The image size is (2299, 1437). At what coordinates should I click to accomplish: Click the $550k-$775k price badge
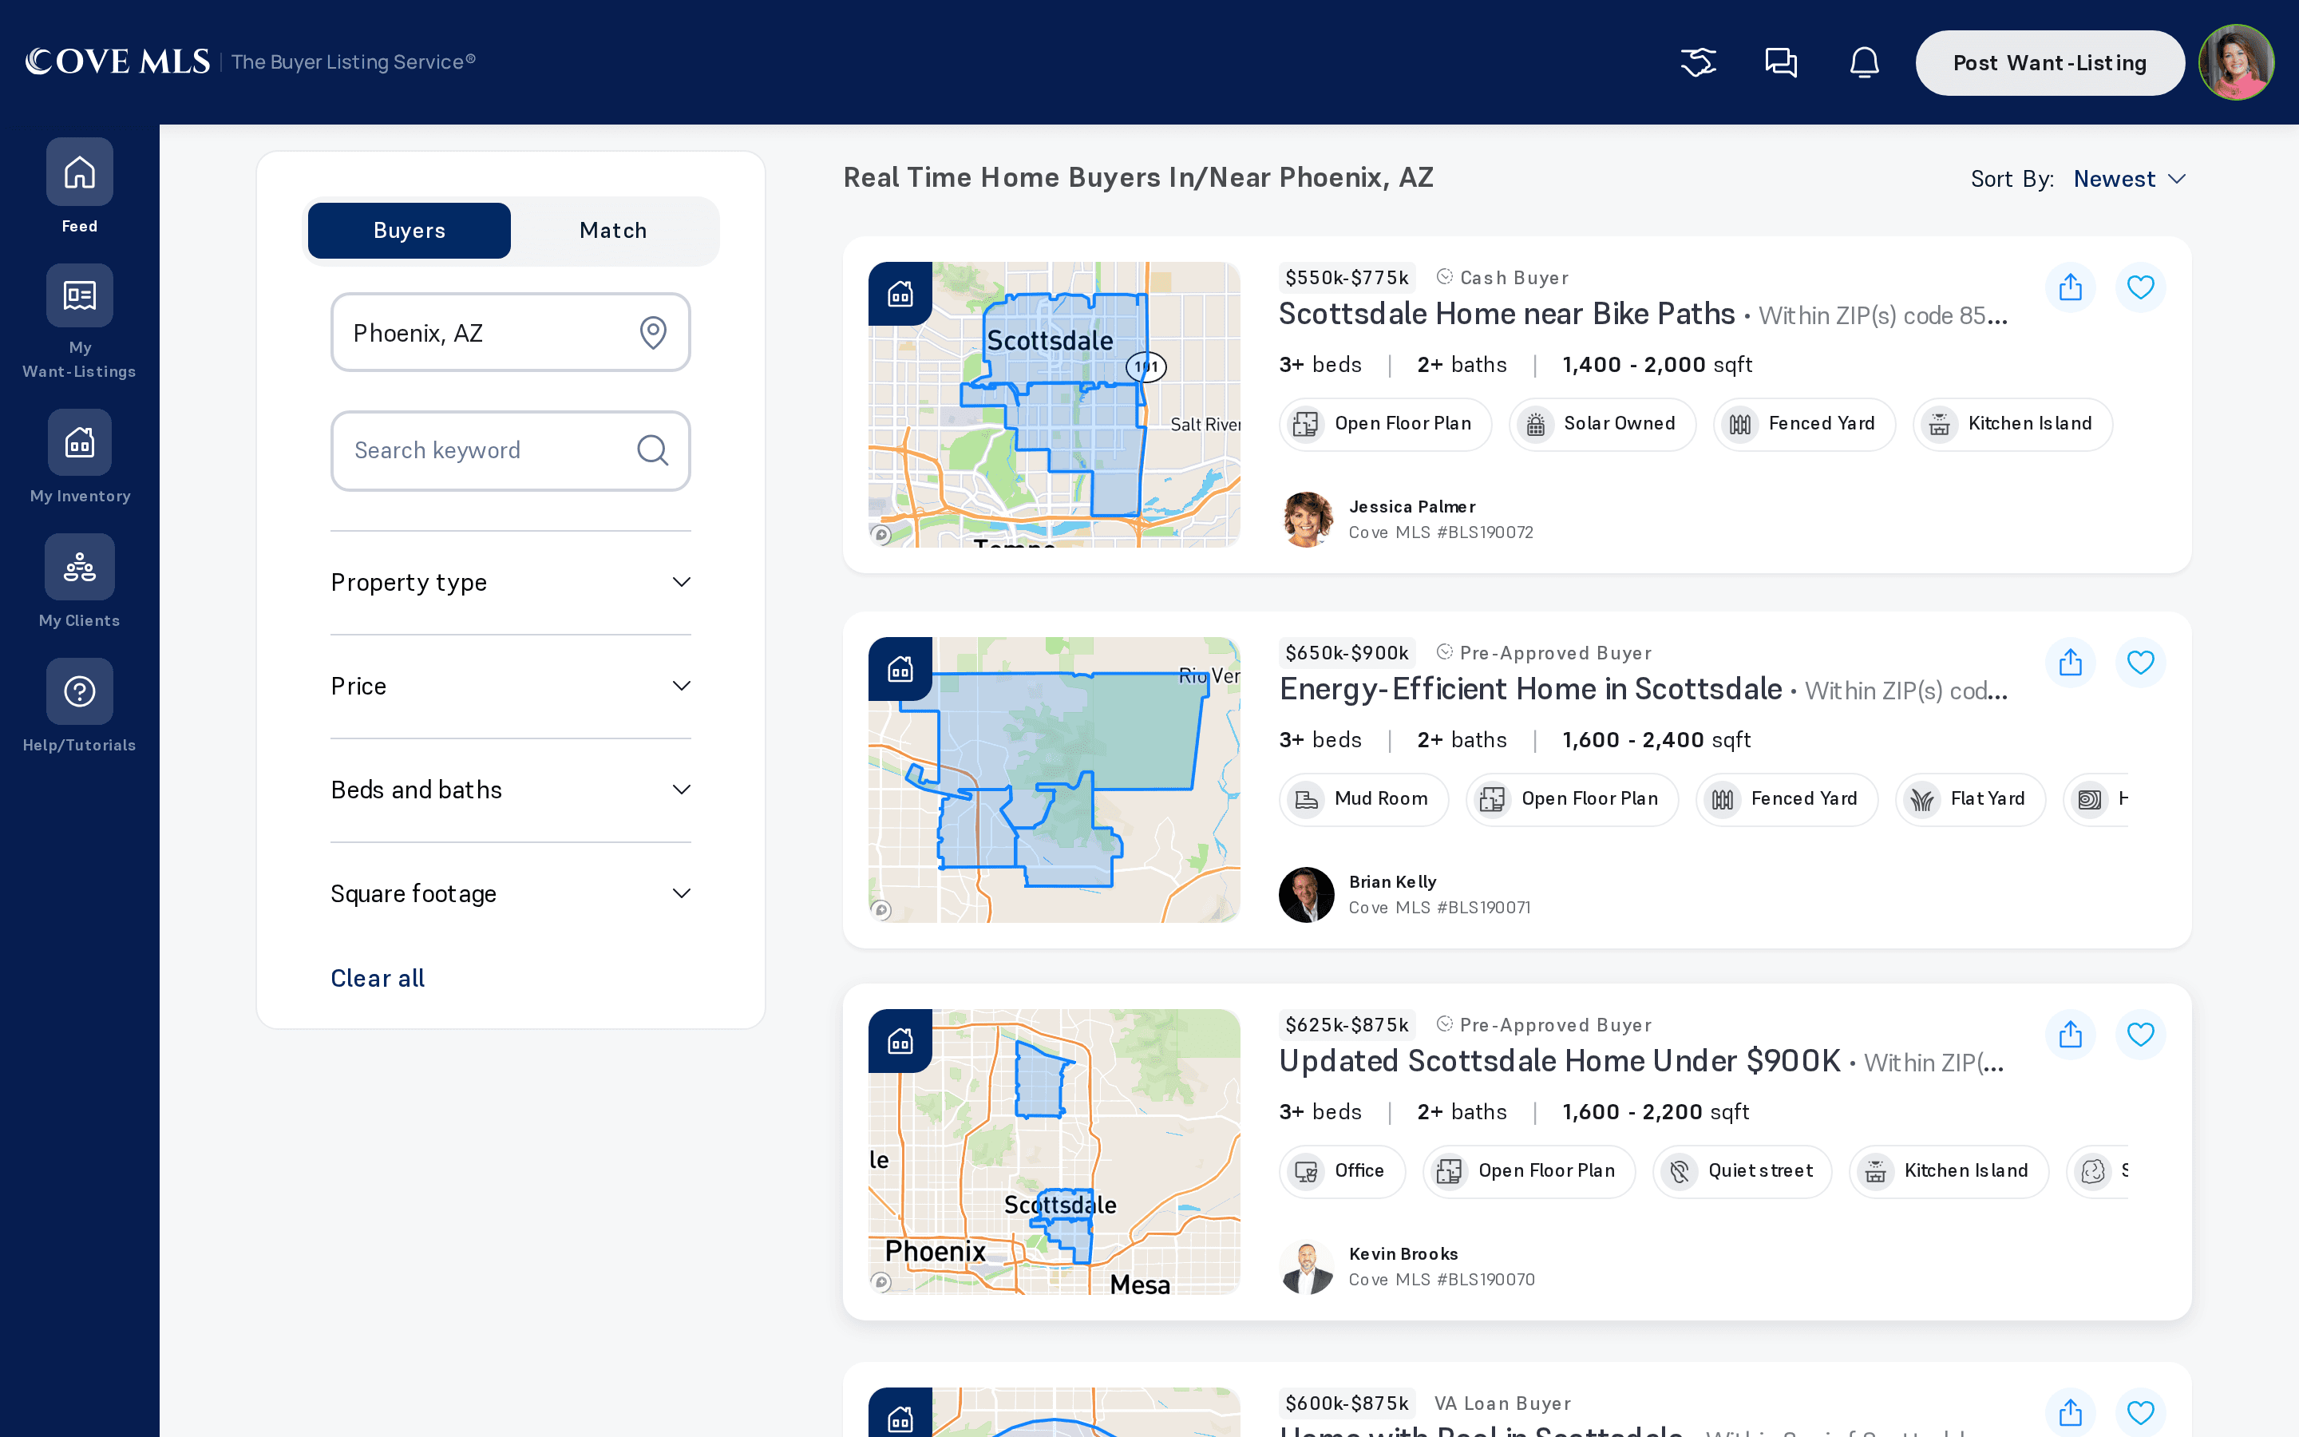pyautogui.click(x=1347, y=278)
